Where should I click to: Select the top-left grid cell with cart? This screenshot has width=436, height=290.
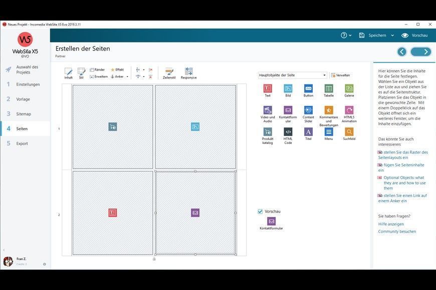coord(113,127)
